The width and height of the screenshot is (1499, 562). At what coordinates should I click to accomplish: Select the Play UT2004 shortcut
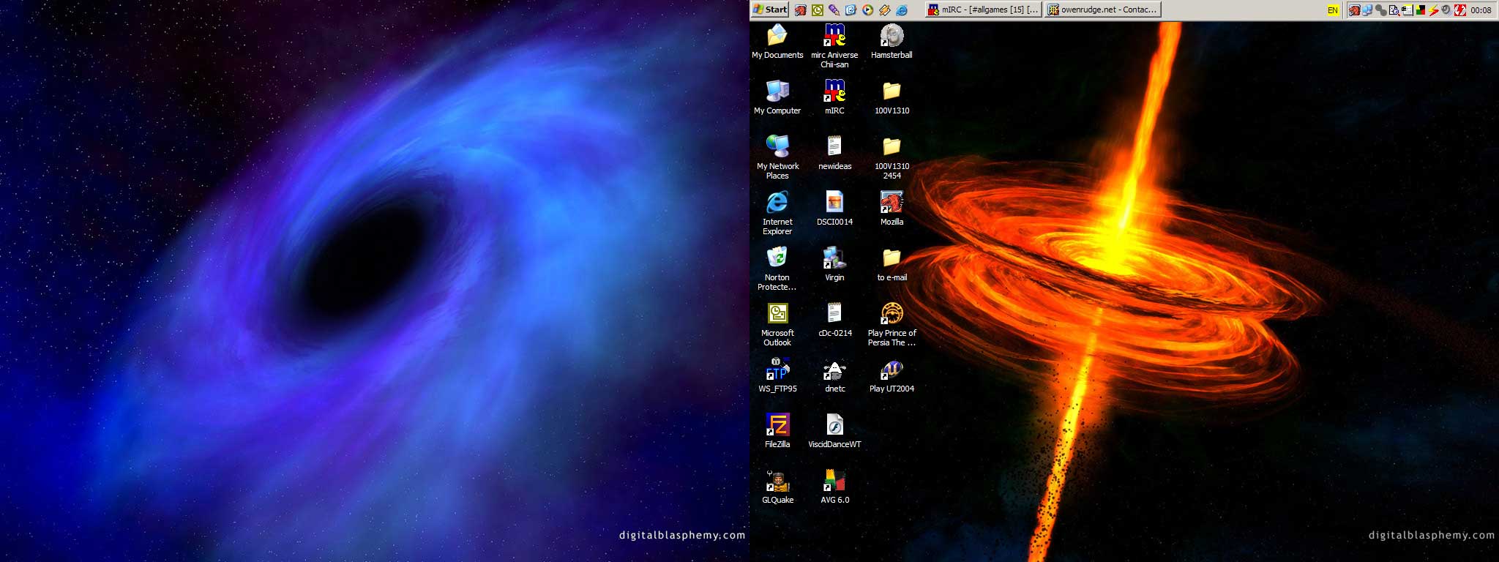[891, 370]
